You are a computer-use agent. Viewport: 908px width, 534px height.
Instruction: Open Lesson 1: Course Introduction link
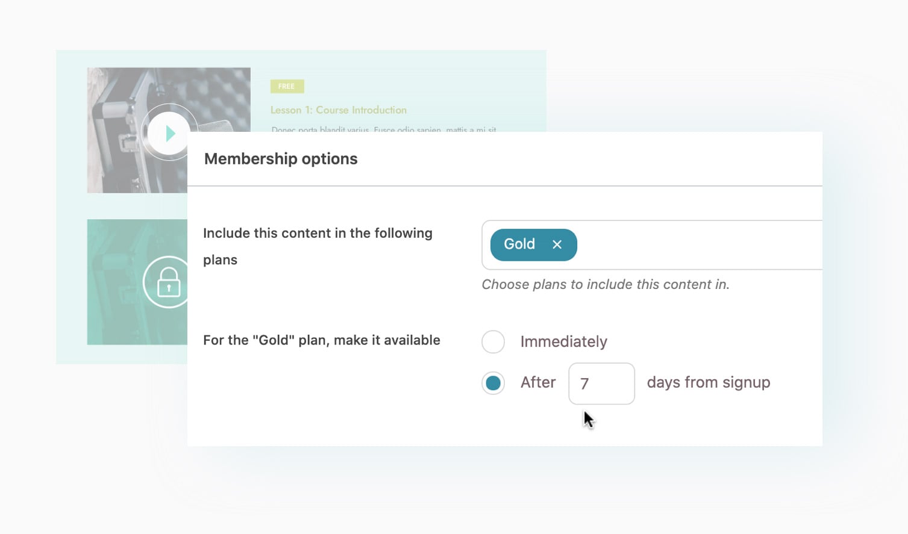[x=338, y=110]
